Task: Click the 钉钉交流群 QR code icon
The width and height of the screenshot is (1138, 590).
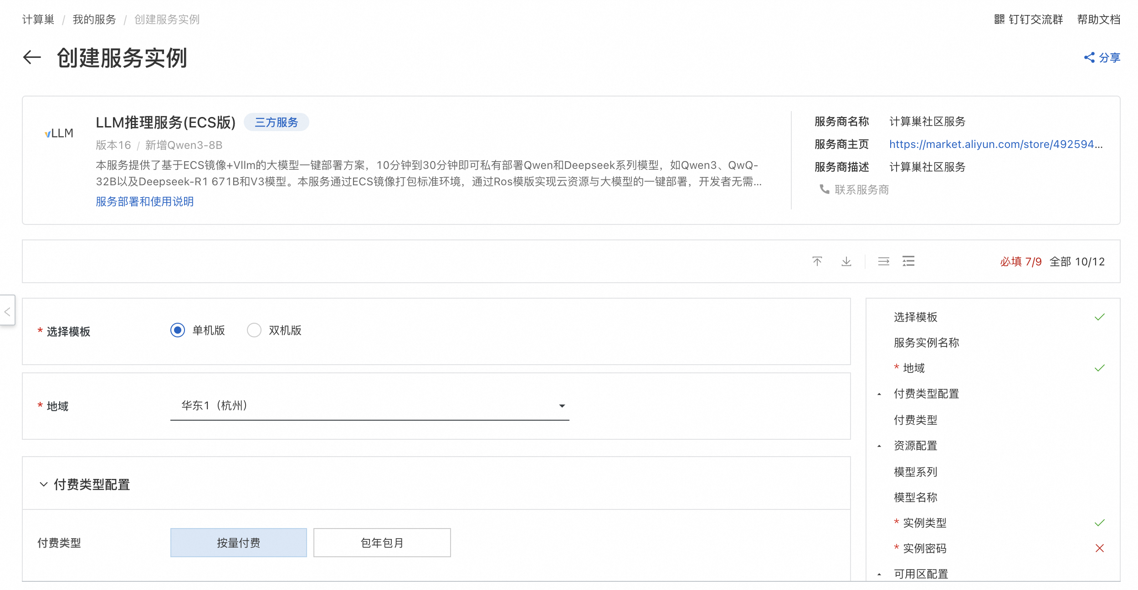Action: point(999,19)
